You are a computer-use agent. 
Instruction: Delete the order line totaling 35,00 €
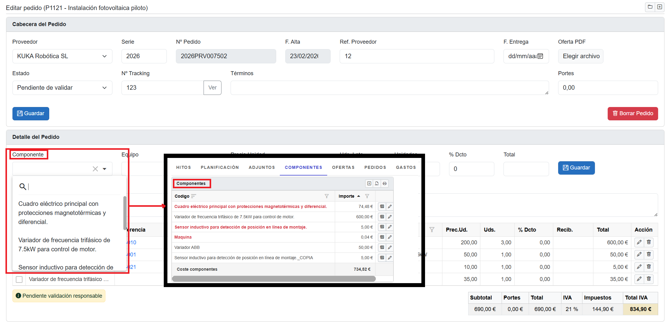pyautogui.click(x=649, y=279)
